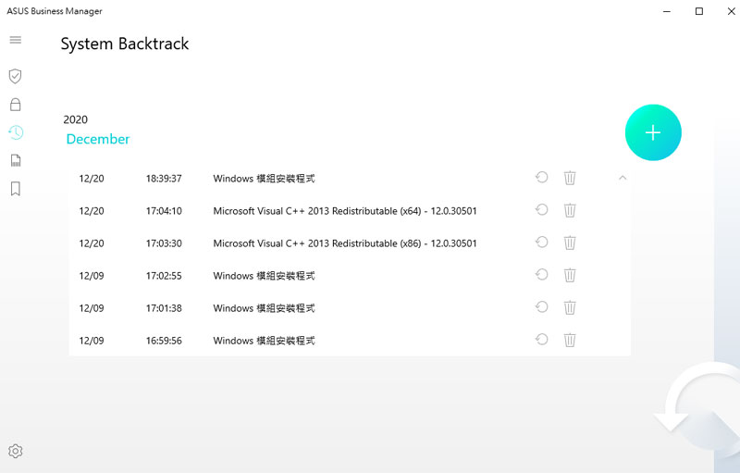Restore the 16:59:56 restore point

(542, 340)
